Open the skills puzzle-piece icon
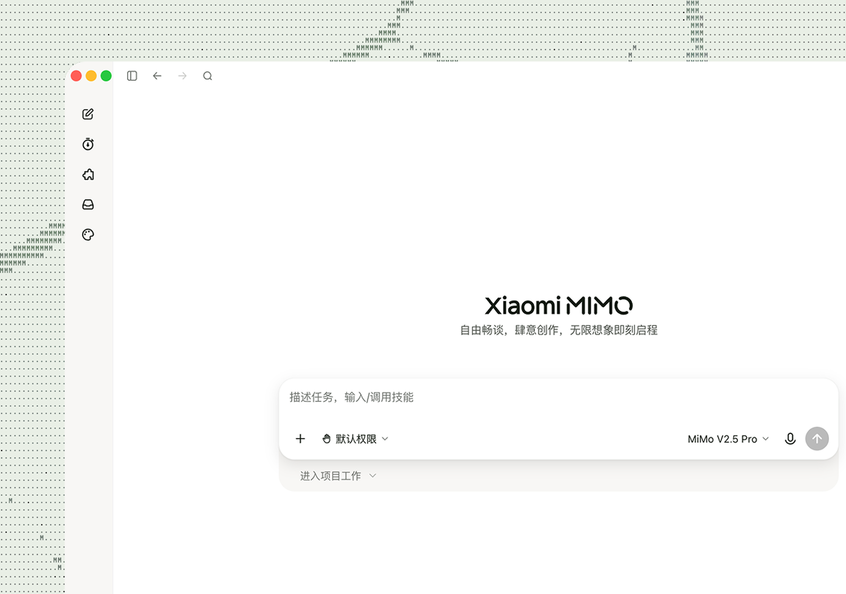Viewport: 846px width, 594px height. tap(88, 174)
